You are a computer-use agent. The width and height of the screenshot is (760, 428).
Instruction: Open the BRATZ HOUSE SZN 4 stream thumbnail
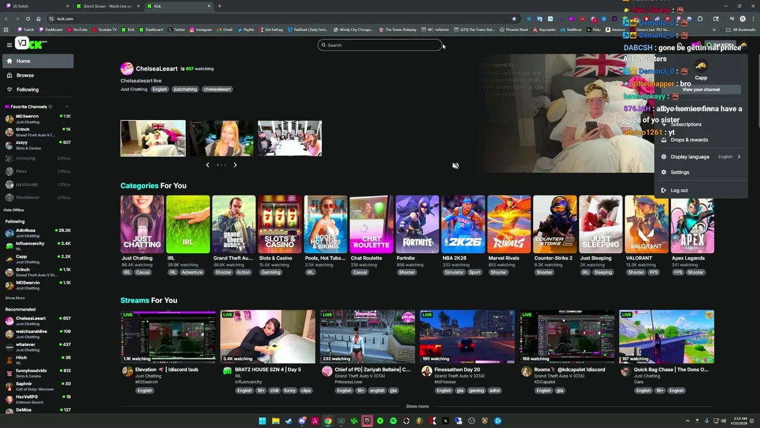268,336
